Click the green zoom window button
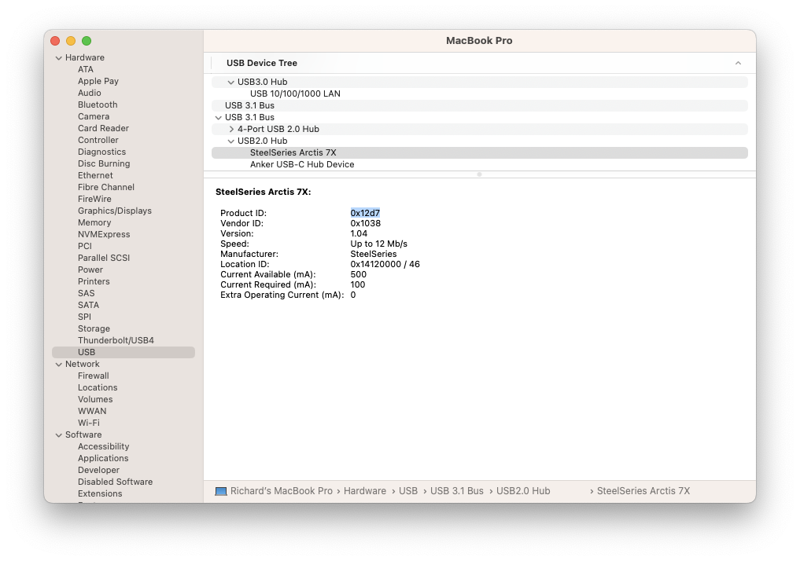 tap(87, 41)
